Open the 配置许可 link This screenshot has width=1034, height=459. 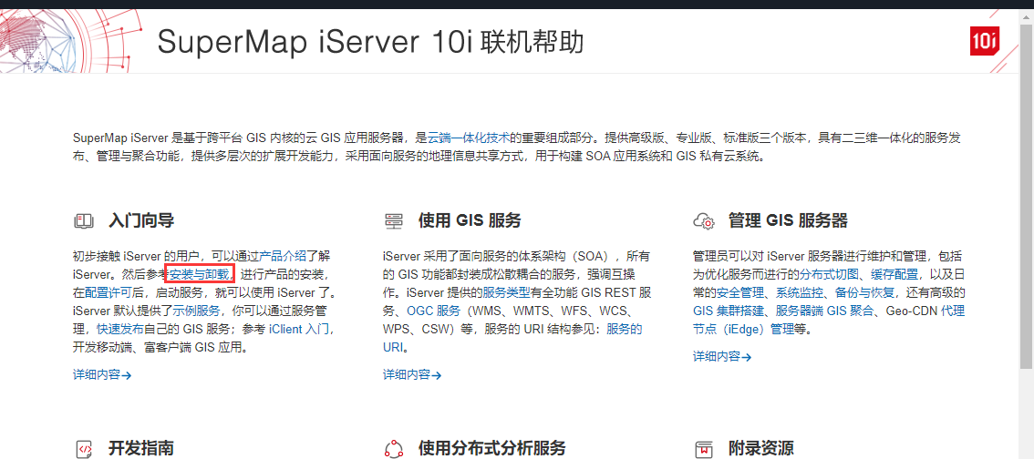[109, 291]
